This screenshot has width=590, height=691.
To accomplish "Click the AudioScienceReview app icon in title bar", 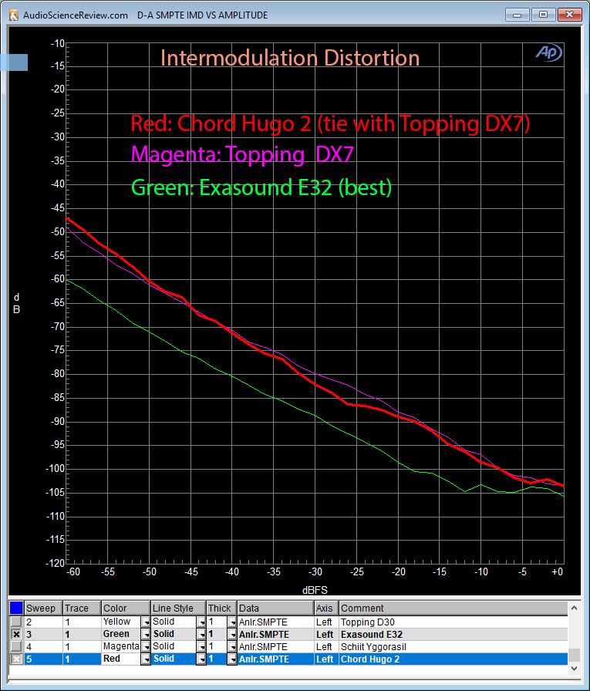I will (14, 15).
